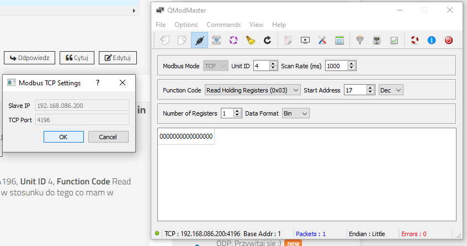Image resolution: width=467 pixels, height=246 pixels.
Task: Decrease Scan Rate with down arrow
Action: pyautogui.click(x=352, y=68)
